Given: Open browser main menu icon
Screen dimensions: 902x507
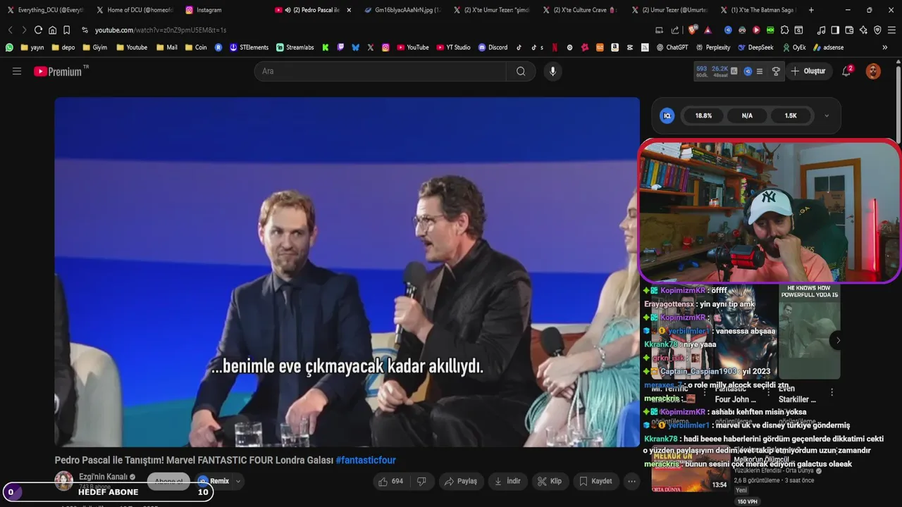Looking at the screenshot, I should coord(891,30).
